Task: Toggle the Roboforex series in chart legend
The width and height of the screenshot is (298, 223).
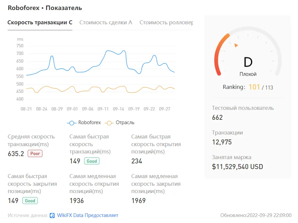Action: (x=84, y=123)
